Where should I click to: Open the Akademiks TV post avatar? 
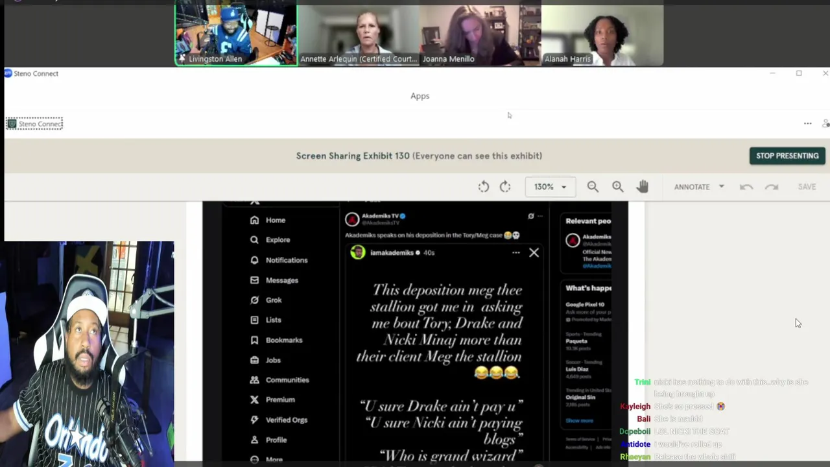click(352, 219)
